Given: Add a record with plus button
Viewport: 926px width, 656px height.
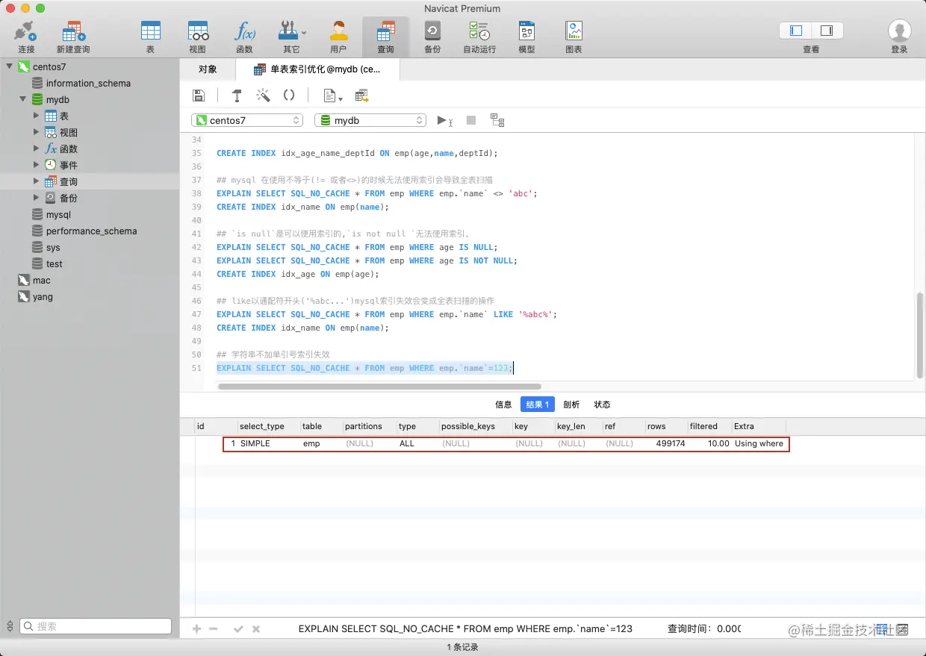Looking at the screenshot, I should [x=197, y=629].
